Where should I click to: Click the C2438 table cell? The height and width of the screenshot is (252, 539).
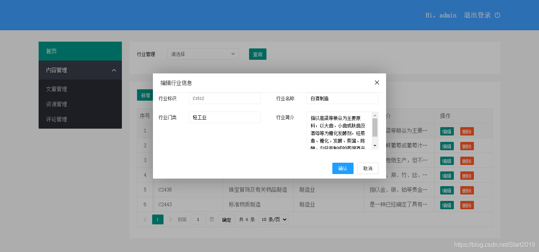(x=188, y=190)
